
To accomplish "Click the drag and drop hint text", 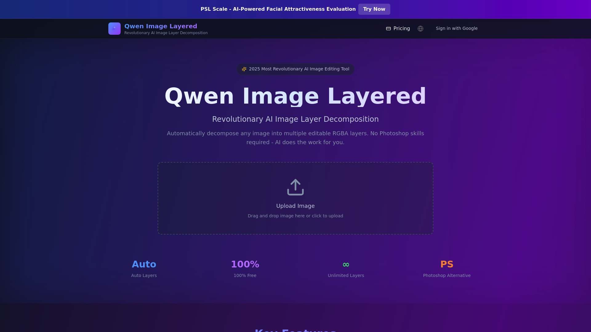I will point(295,216).
